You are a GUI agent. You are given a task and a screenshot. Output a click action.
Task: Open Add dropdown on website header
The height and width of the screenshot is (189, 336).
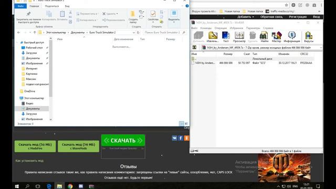pos(246,17)
